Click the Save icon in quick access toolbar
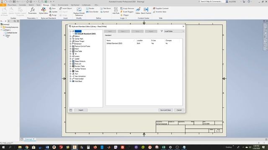The image size is (268, 150). point(14,2)
